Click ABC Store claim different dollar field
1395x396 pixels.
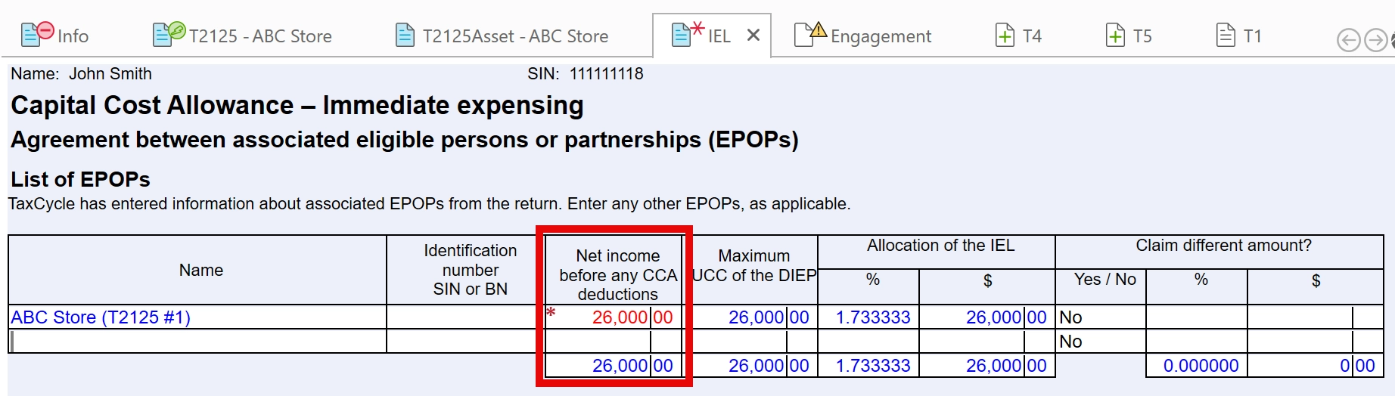[1316, 317]
